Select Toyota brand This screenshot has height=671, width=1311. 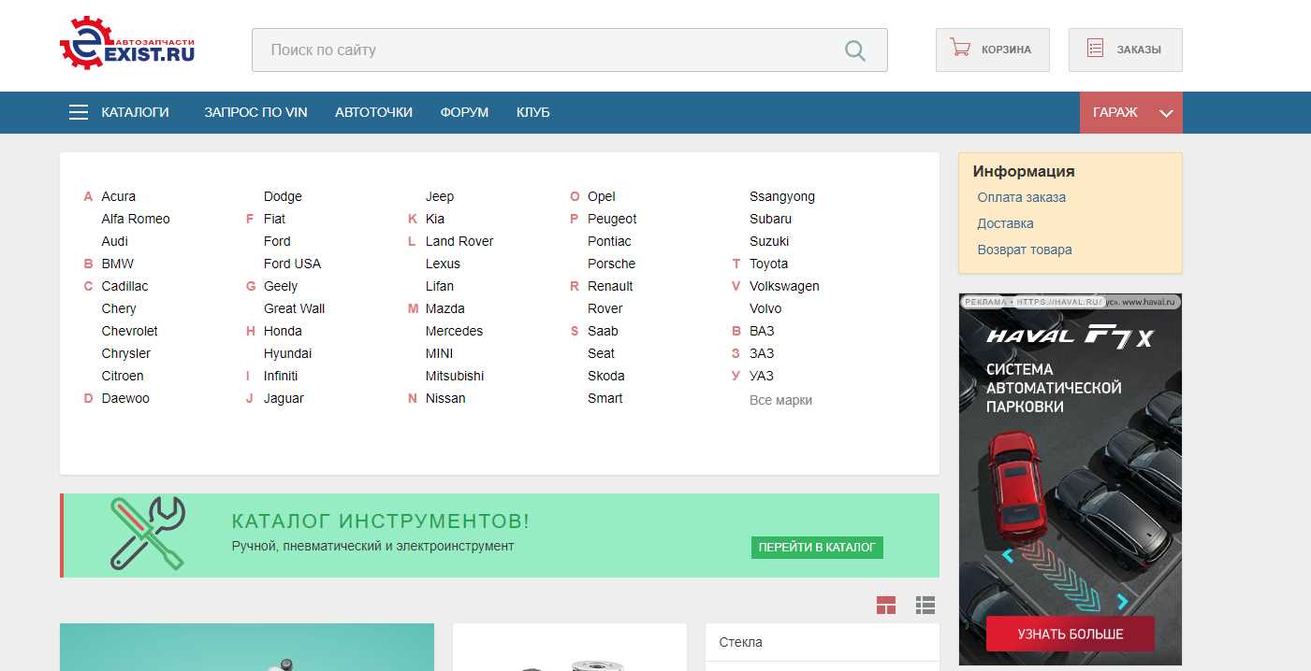[768, 264]
